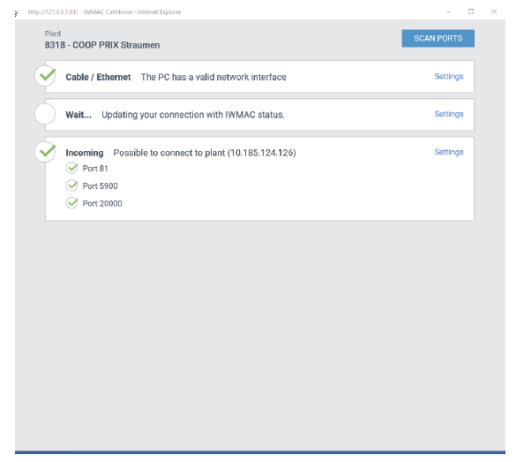Select the Port 81 label
The height and width of the screenshot is (462, 524).
coord(95,169)
